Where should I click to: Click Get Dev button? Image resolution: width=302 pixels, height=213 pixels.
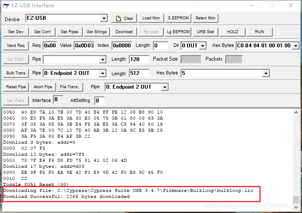point(16,32)
